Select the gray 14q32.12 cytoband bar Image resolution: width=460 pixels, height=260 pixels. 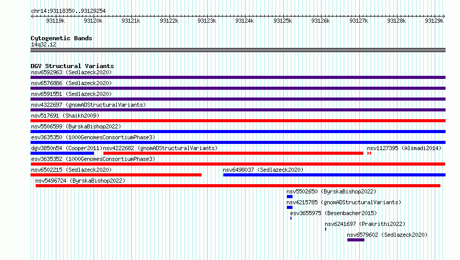pos(238,50)
